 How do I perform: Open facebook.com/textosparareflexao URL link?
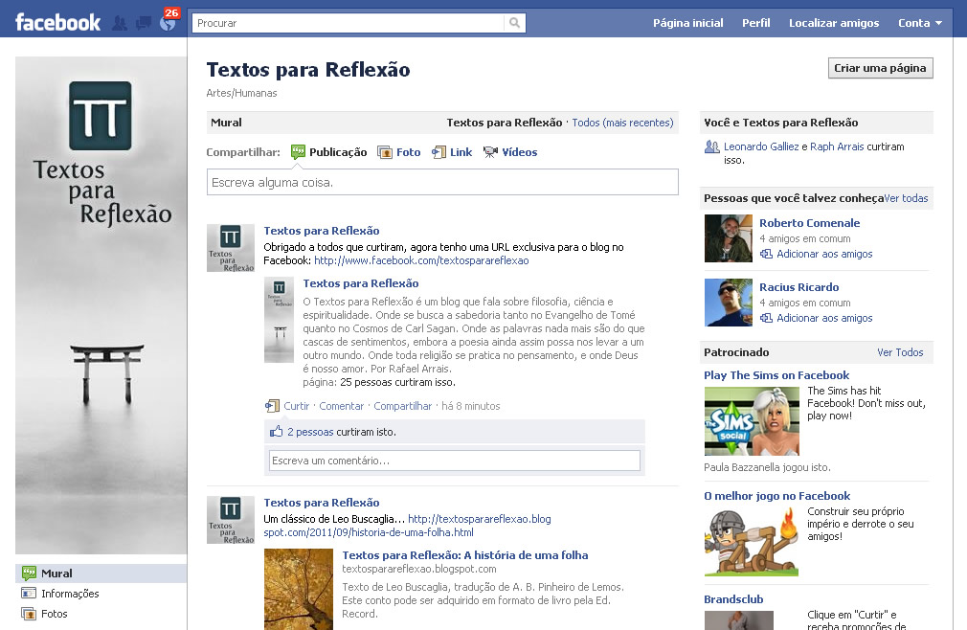click(x=421, y=260)
